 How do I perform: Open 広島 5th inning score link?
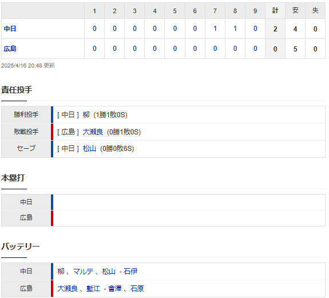[175, 49]
